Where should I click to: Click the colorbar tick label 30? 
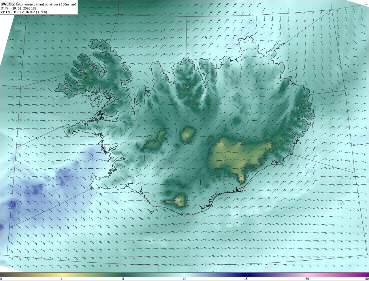click(x=307, y=279)
